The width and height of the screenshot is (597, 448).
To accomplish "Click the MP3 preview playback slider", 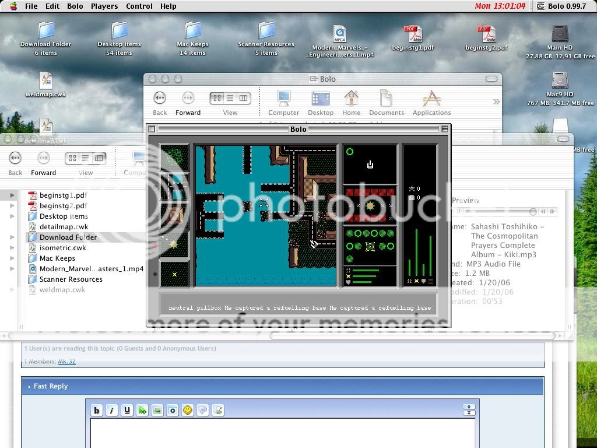I will click(x=496, y=211).
